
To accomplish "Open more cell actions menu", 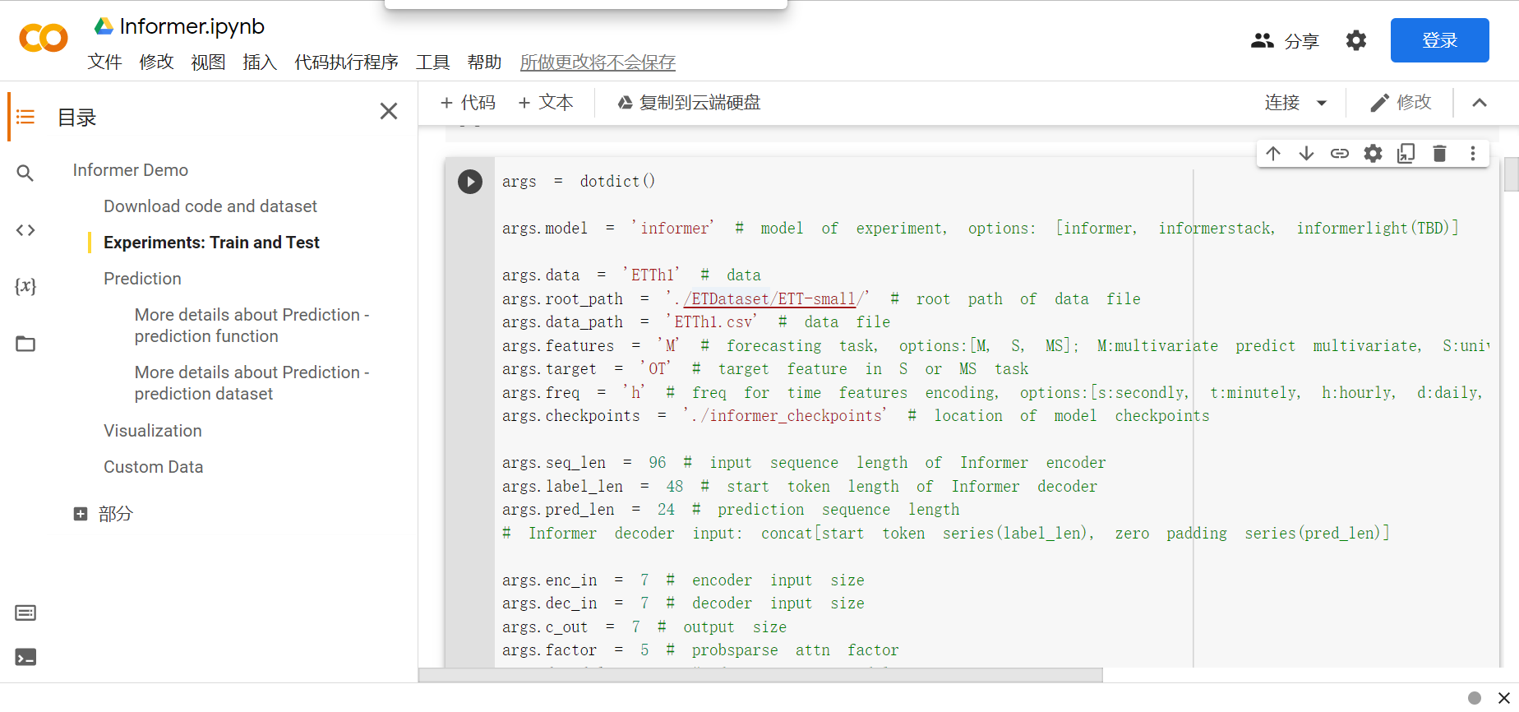I will 1472,153.
